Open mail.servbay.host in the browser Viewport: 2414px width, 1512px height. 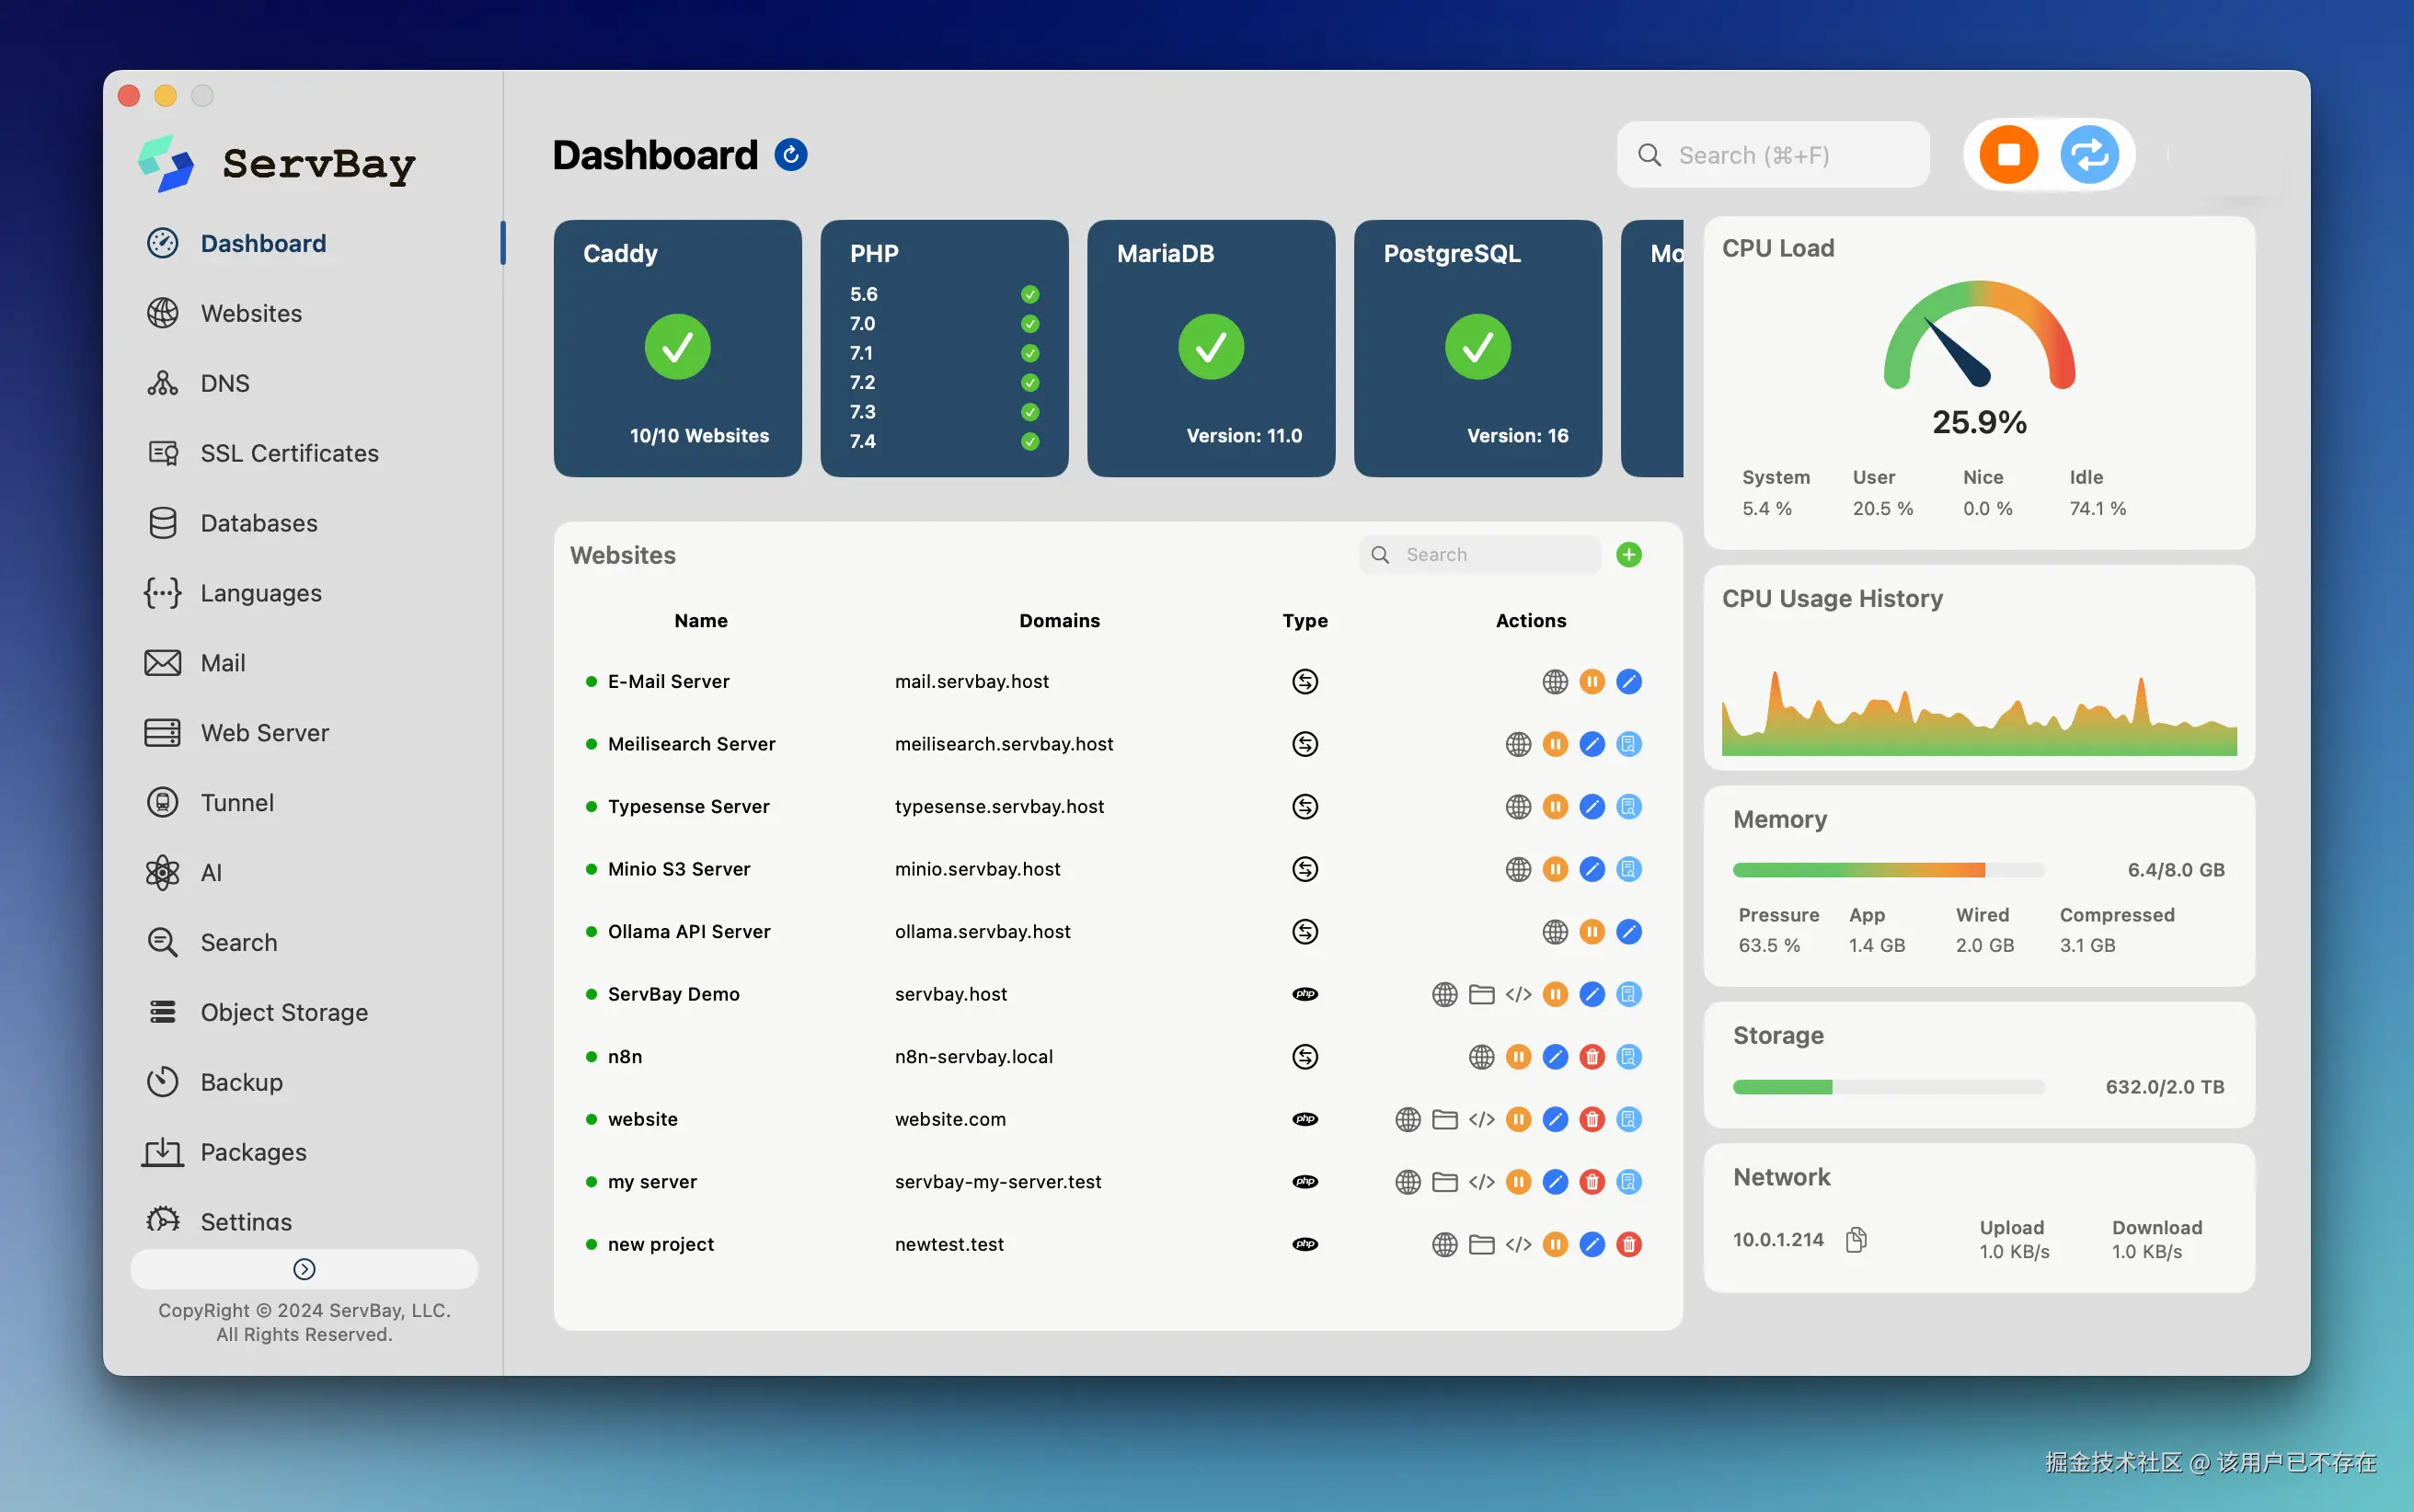(1555, 682)
